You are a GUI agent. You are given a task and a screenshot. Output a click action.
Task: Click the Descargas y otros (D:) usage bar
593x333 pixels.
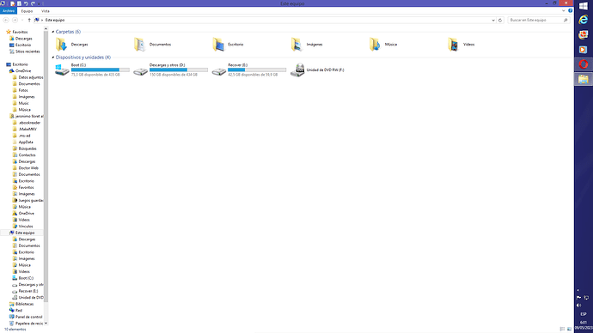(179, 70)
